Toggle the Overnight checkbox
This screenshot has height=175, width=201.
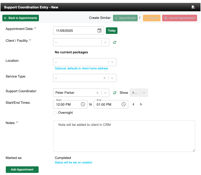click(x=55, y=113)
